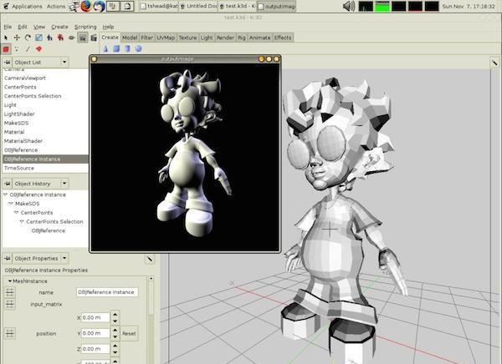The height and width of the screenshot is (364, 502).
Task: Increase the position Z value
Action: (x=115, y=345)
